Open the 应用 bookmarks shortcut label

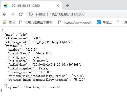click(x=12, y=22)
